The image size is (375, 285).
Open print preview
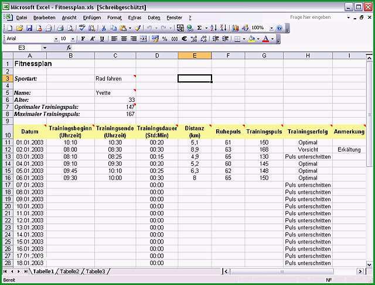click(70, 28)
